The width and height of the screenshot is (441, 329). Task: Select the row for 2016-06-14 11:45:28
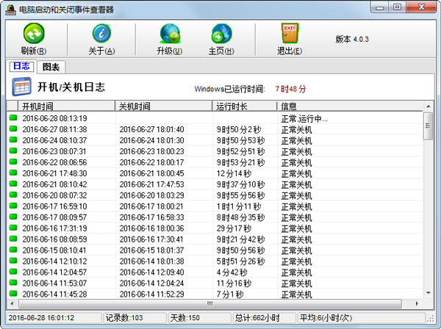(54, 294)
